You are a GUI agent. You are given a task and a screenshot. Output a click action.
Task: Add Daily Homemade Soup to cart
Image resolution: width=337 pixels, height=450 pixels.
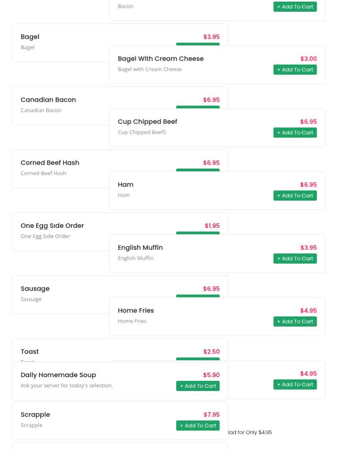point(198,386)
